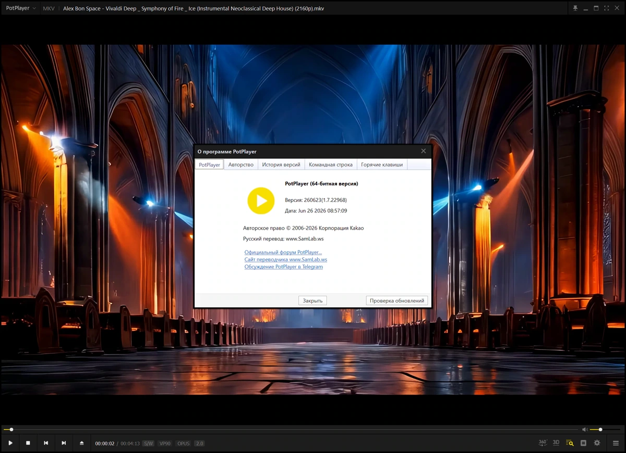Click the video file title in titlebar

tap(194, 8)
